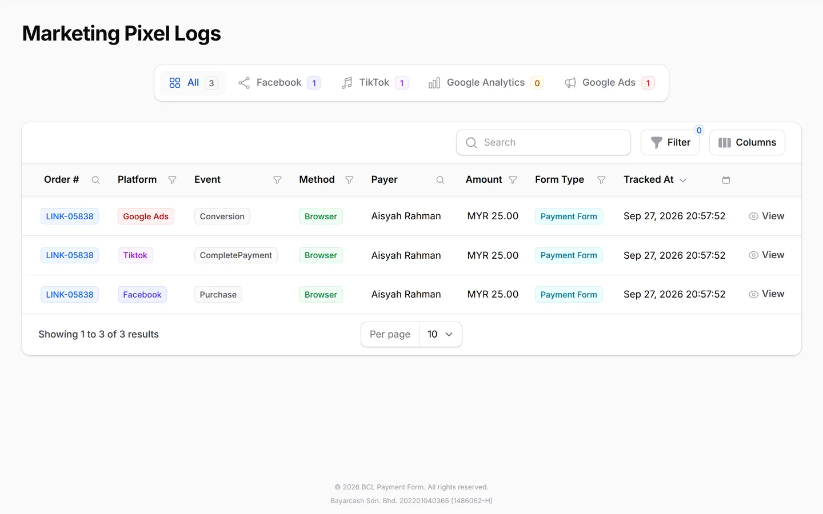This screenshot has height=514, width=823.
Task: Click the Order # column header
Action: [x=61, y=179]
